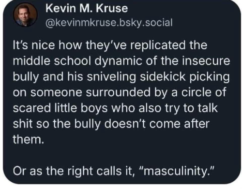
Task: Click the phrase "scared little boys"
Action: pyautogui.click(x=60, y=109)
